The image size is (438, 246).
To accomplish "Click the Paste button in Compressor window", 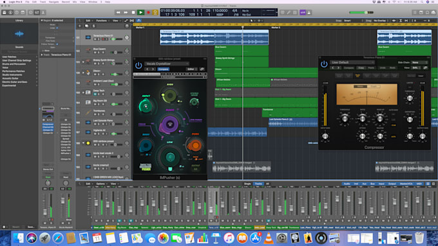I will (371, 67).
